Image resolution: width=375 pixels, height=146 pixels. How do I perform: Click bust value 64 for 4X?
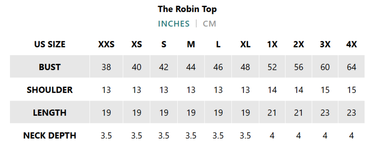(352, 67)
